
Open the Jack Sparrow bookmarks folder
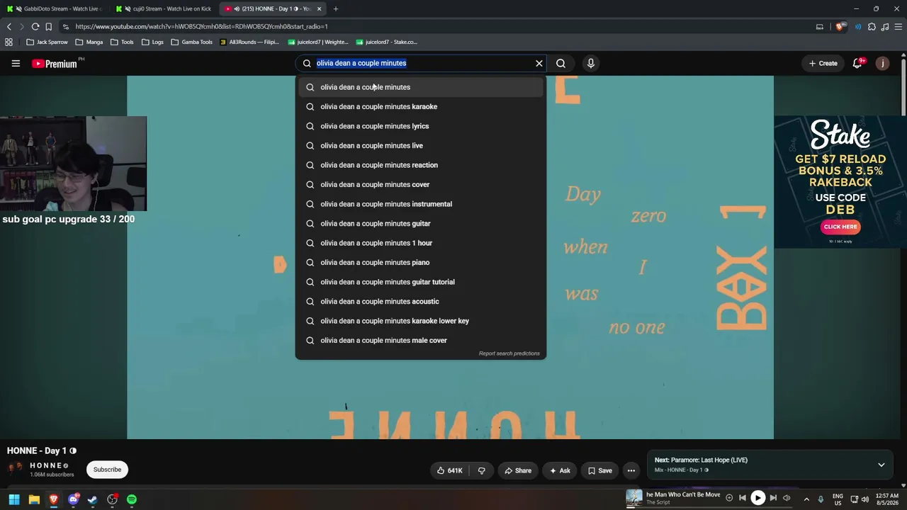(47, 42)
